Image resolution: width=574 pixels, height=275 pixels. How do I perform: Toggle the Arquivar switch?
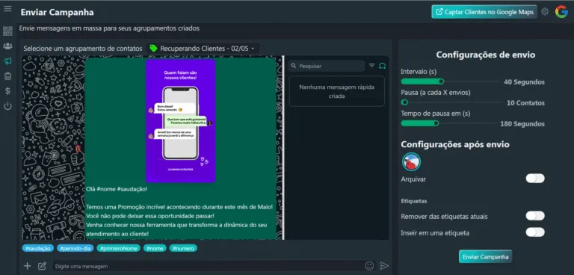pos(535,179)
